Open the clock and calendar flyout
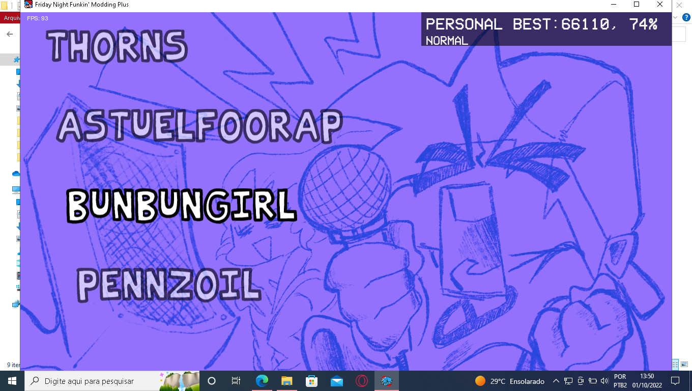Image resolution: width=692 pixels, height=391 pixels. pyautogui.click(x=647, y=381)
